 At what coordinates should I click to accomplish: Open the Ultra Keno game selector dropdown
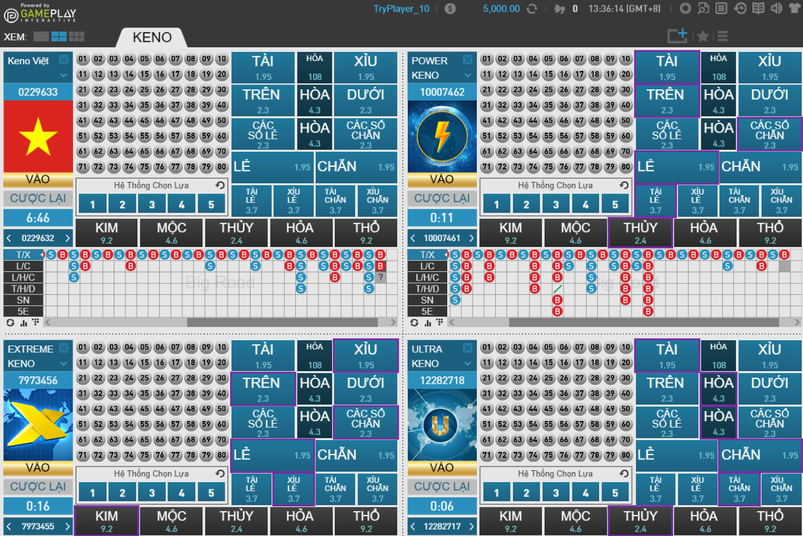pos(468,363)
